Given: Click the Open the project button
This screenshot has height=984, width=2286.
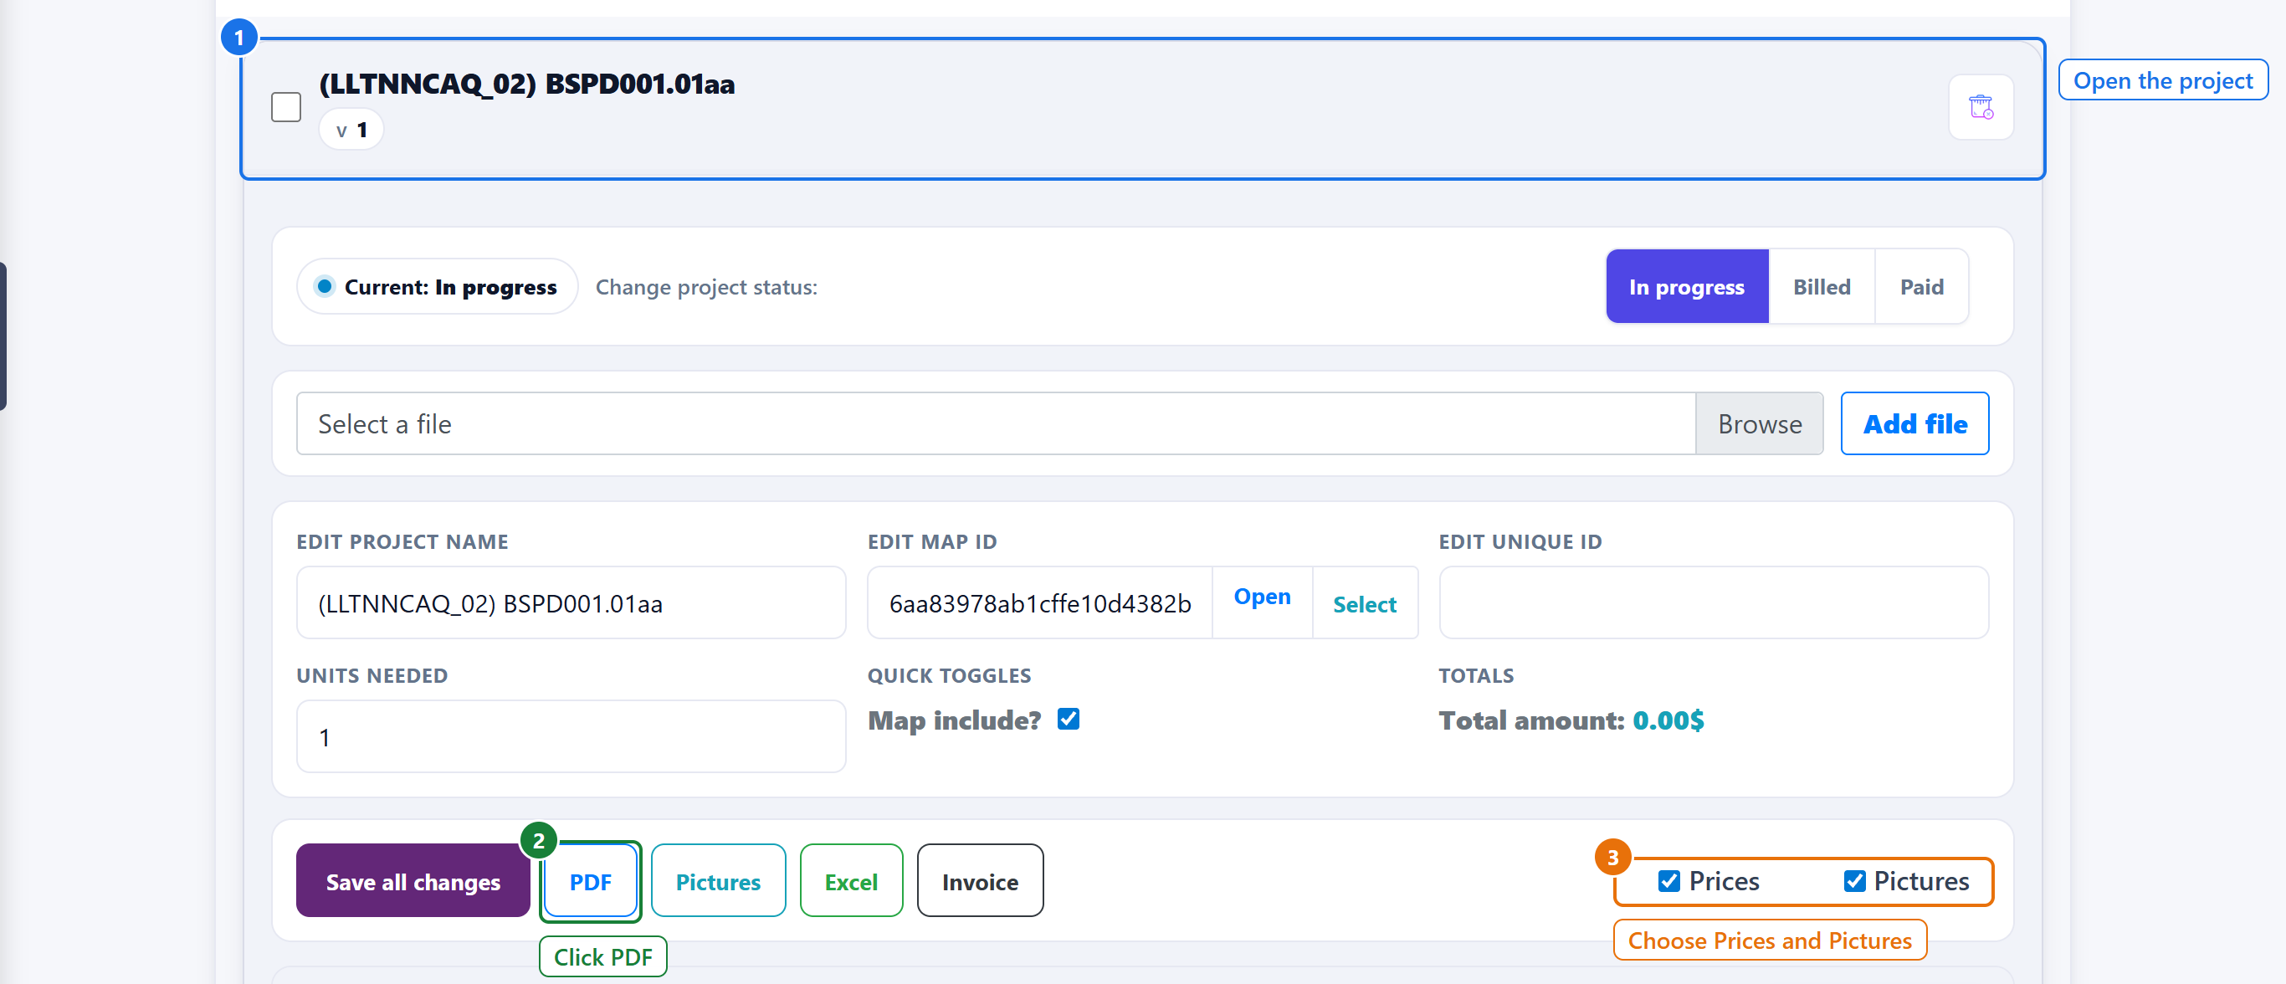Looking at the screenshot, I should click(x=2163, y=80).
